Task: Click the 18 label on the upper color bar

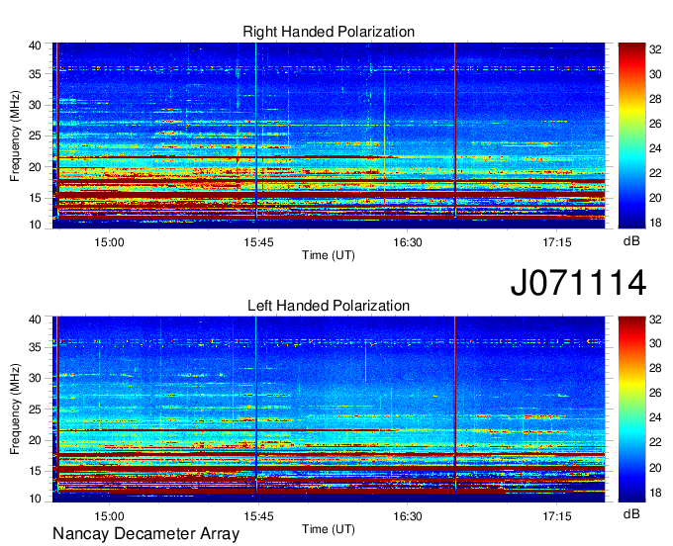Action: (x=655, y=223)
